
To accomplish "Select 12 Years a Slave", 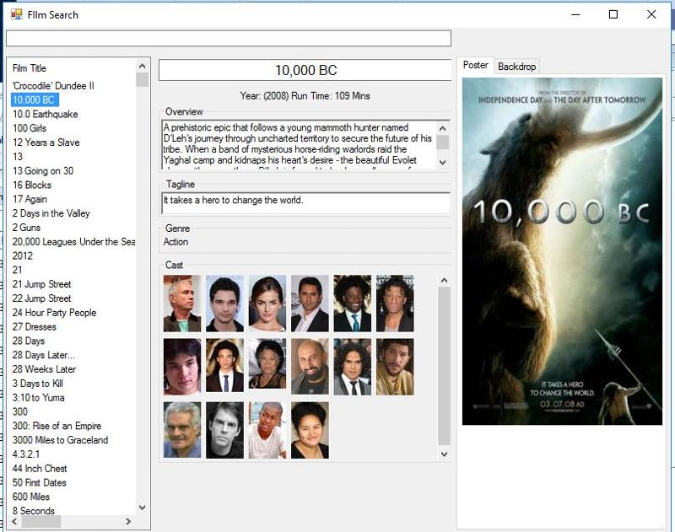I will point(46,142).
